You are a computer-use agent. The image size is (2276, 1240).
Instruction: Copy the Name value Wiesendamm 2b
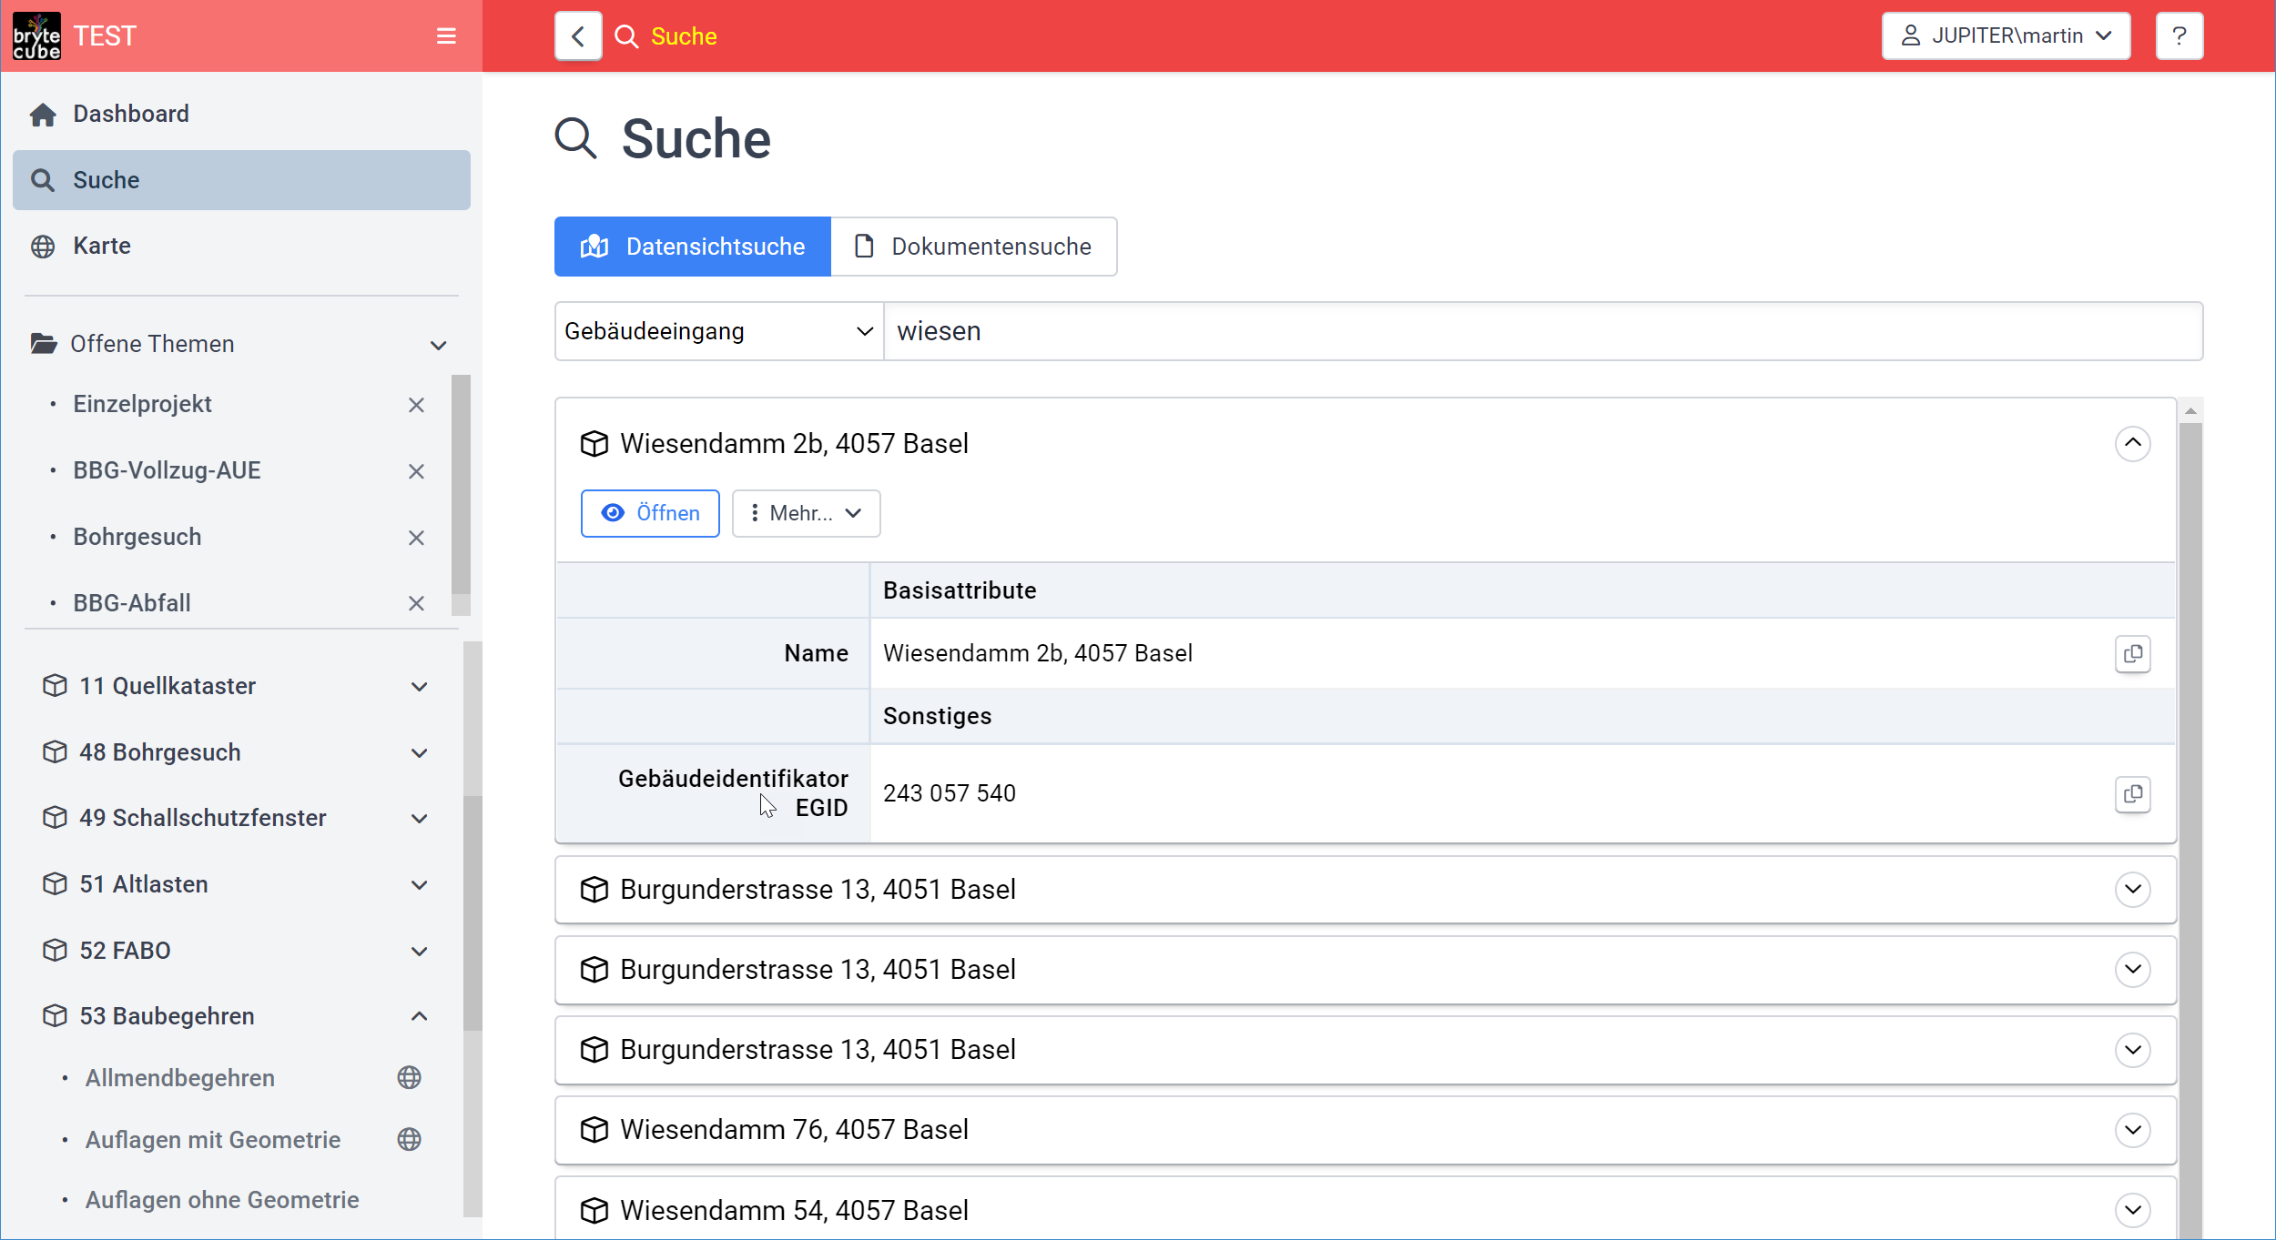point(2132,654)
